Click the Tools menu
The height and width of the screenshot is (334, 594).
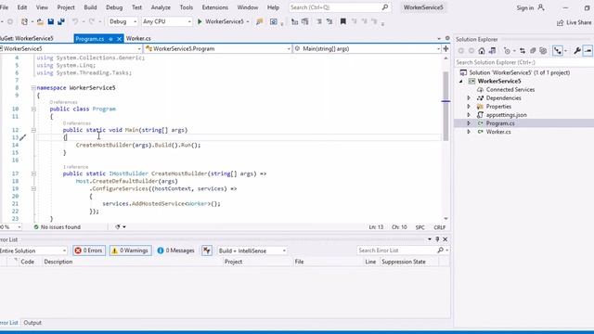pyautogui.click(x=186, y=7)
